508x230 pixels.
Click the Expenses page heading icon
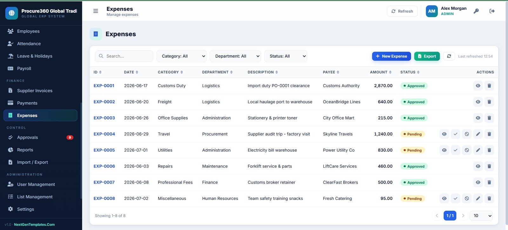(x=96, y=34)
